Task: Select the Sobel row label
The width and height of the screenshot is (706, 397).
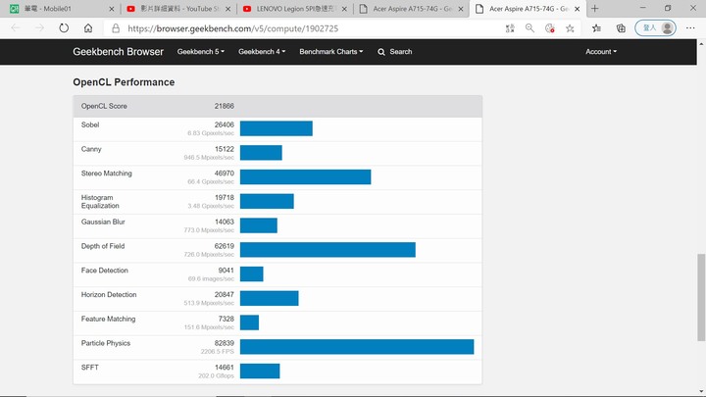Action: click(x=90, y=124)
